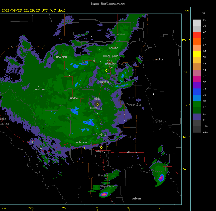Click the 2021/08/23 22:29:23 UTC timestamp
This screenshot has height=211, width=216.
tap(25, 11)
